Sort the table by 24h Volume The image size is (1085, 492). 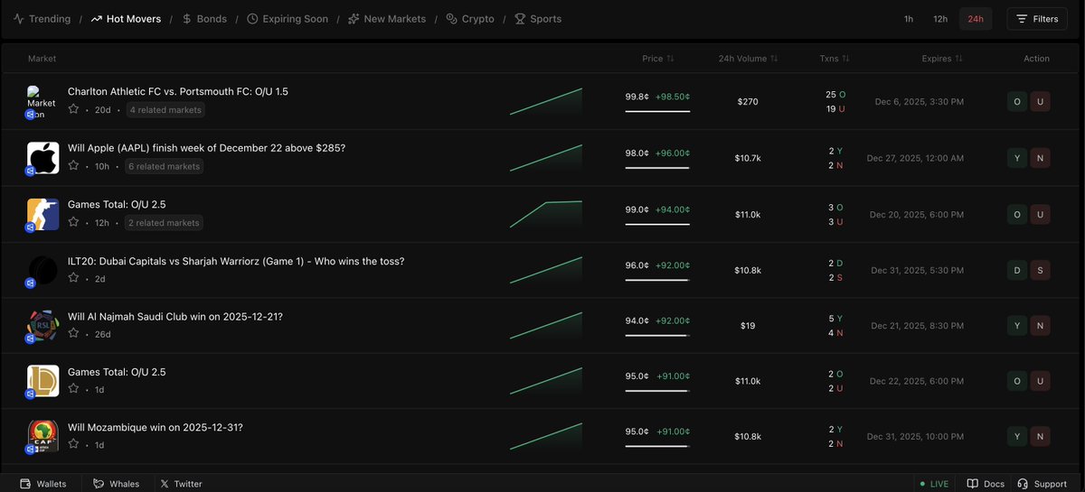(749, 59)
